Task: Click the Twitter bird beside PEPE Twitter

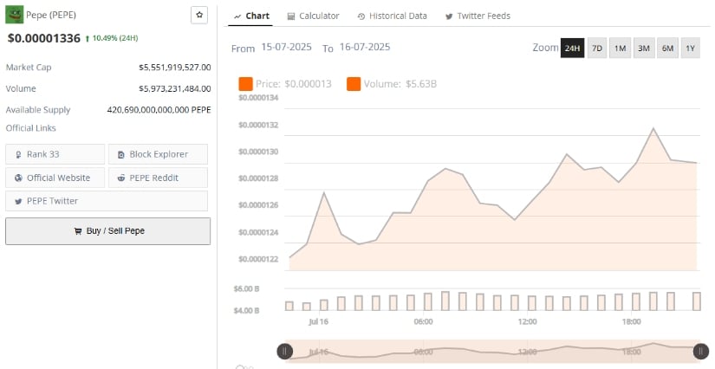Action: click(x=18, y=201)
